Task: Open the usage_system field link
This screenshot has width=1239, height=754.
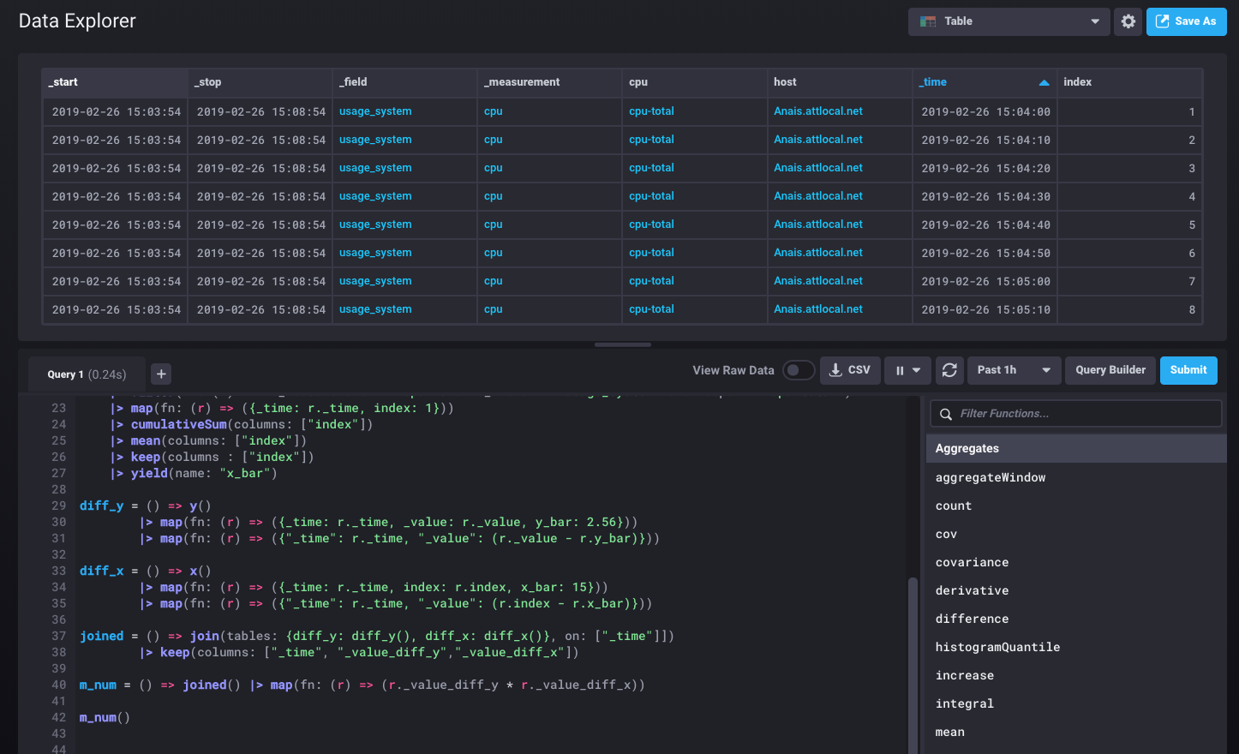Action: 375,111
